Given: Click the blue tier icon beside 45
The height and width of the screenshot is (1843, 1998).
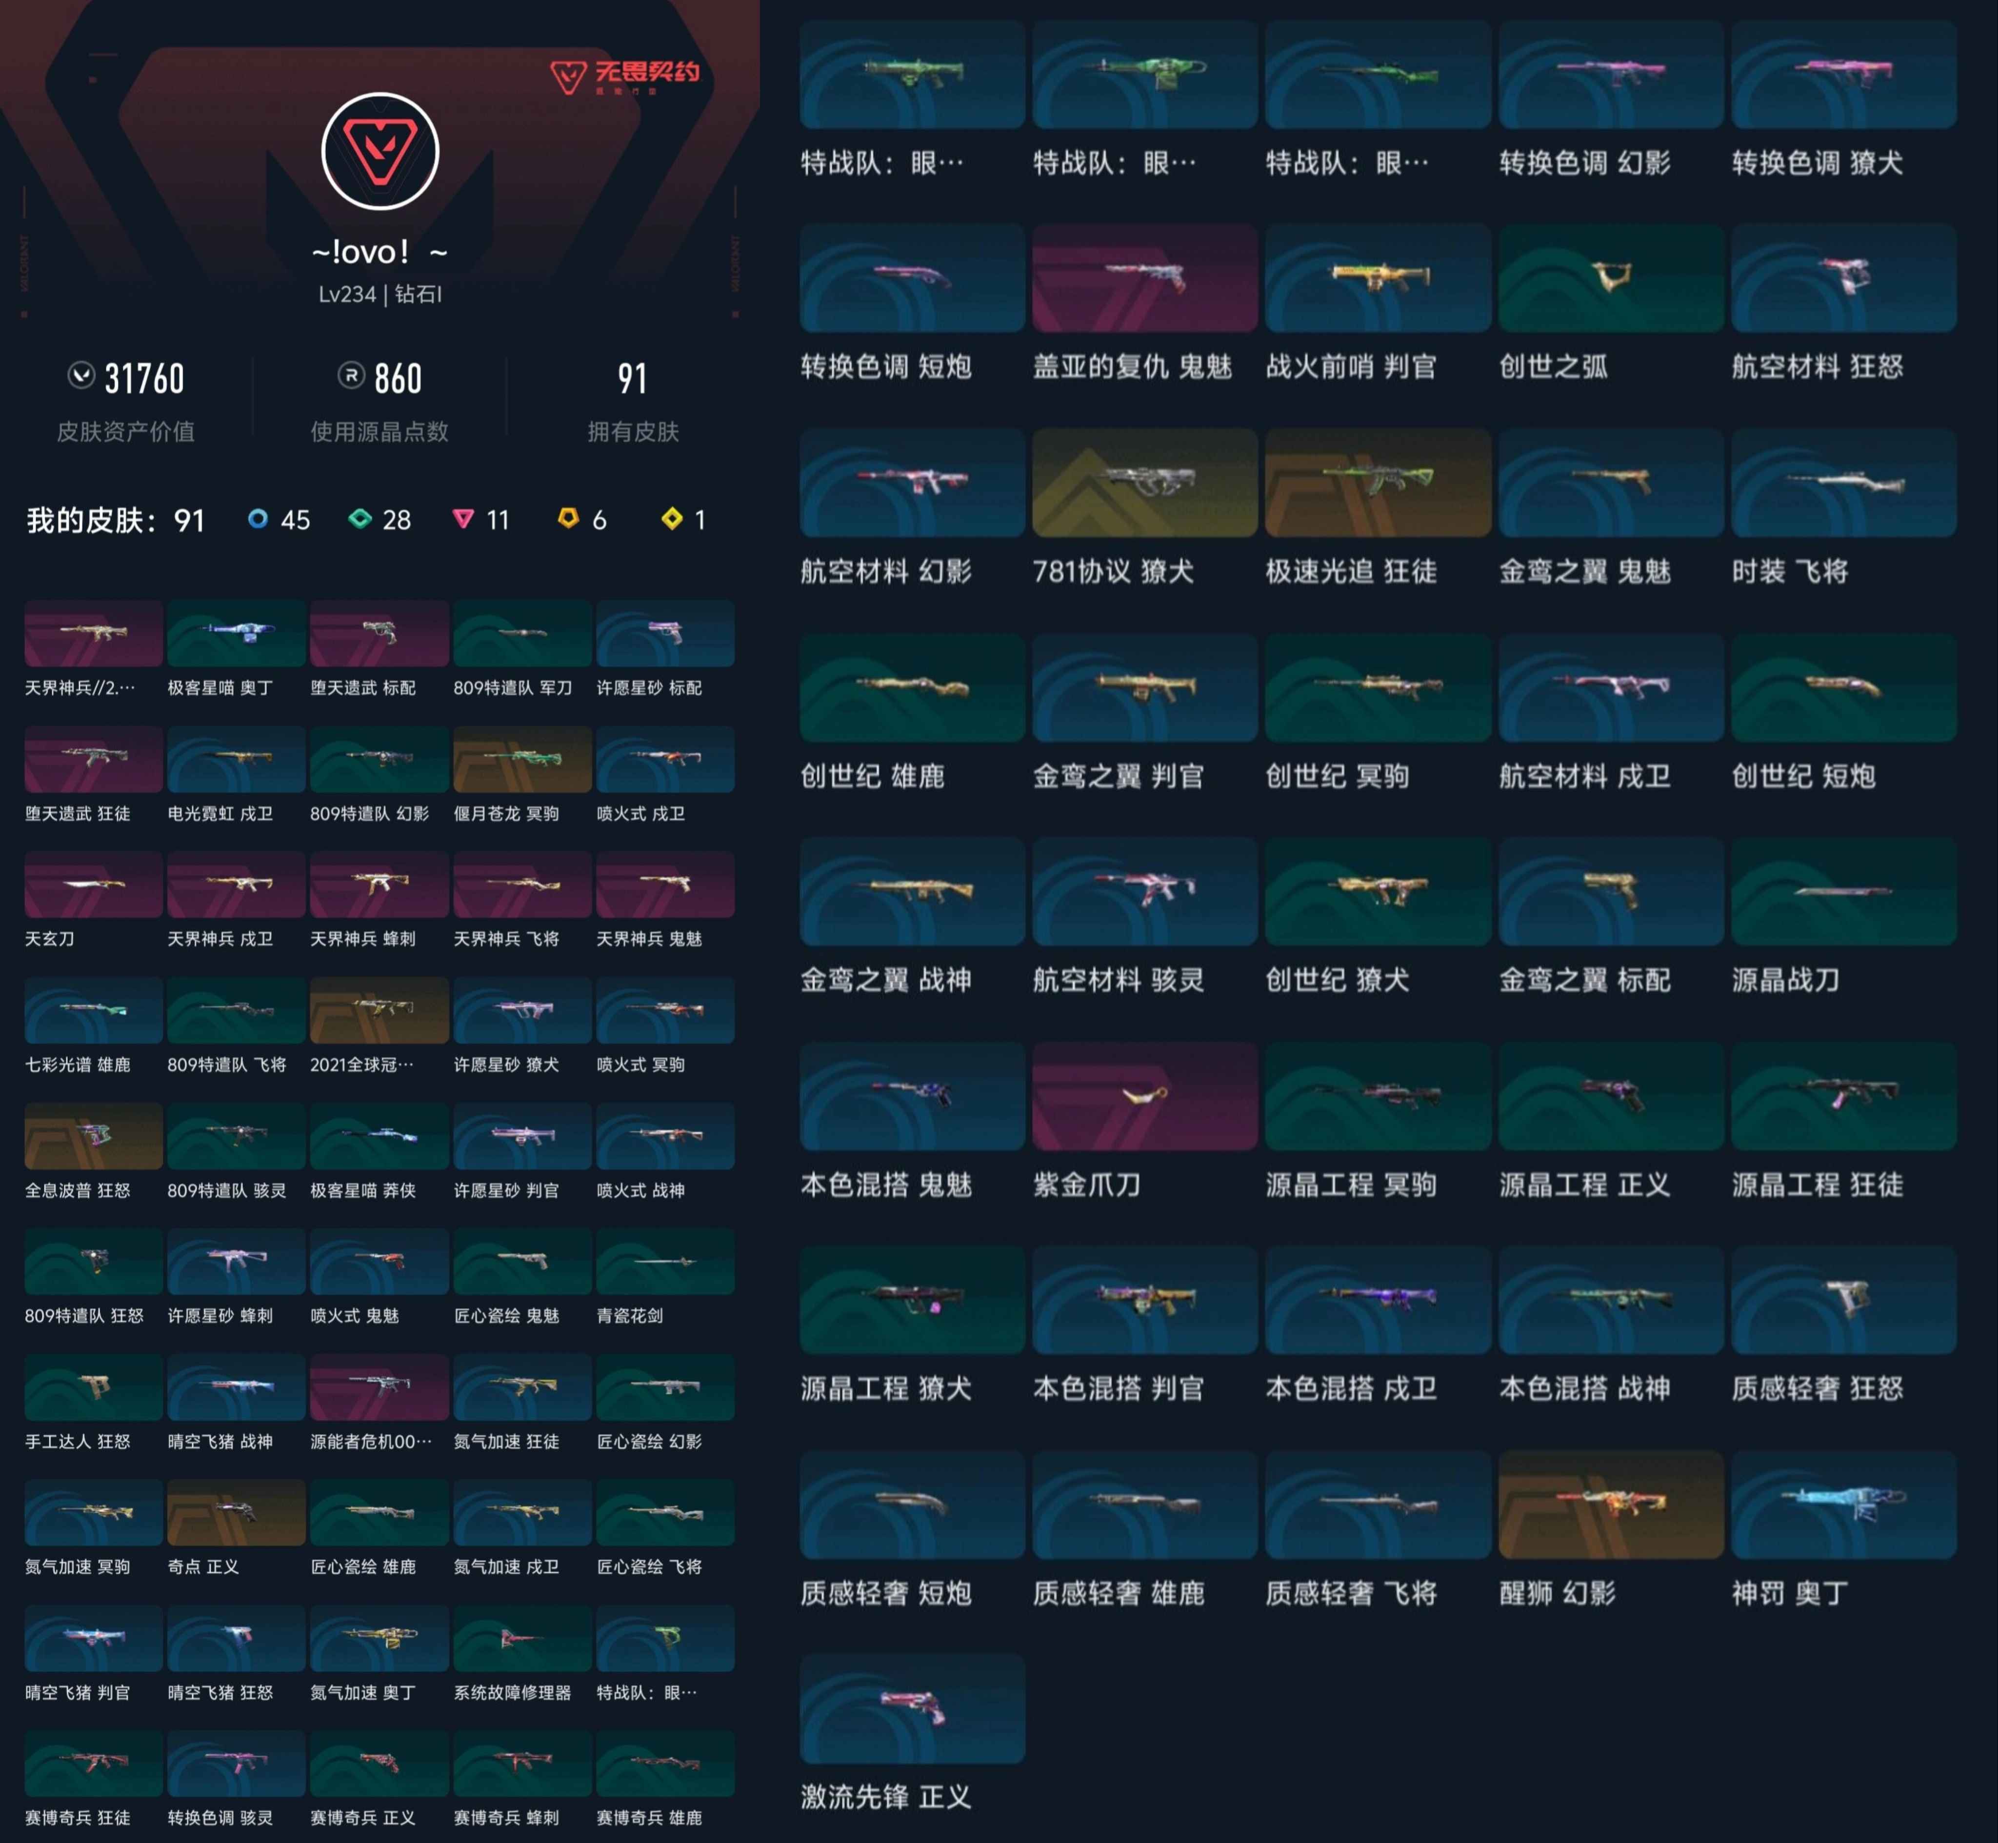Looking at the screenshot, I should point(258,519).
